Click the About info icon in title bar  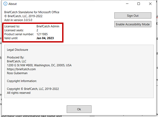5,4
